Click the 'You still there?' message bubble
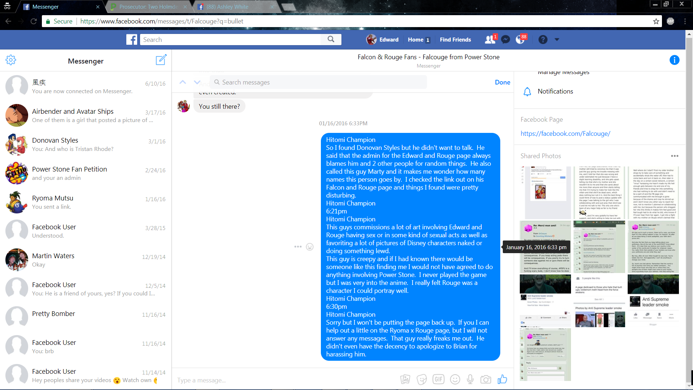This screenshot has height=390, width=693. point(219,107)
